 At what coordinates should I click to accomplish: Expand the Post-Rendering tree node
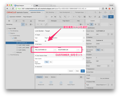pos(7,55)
